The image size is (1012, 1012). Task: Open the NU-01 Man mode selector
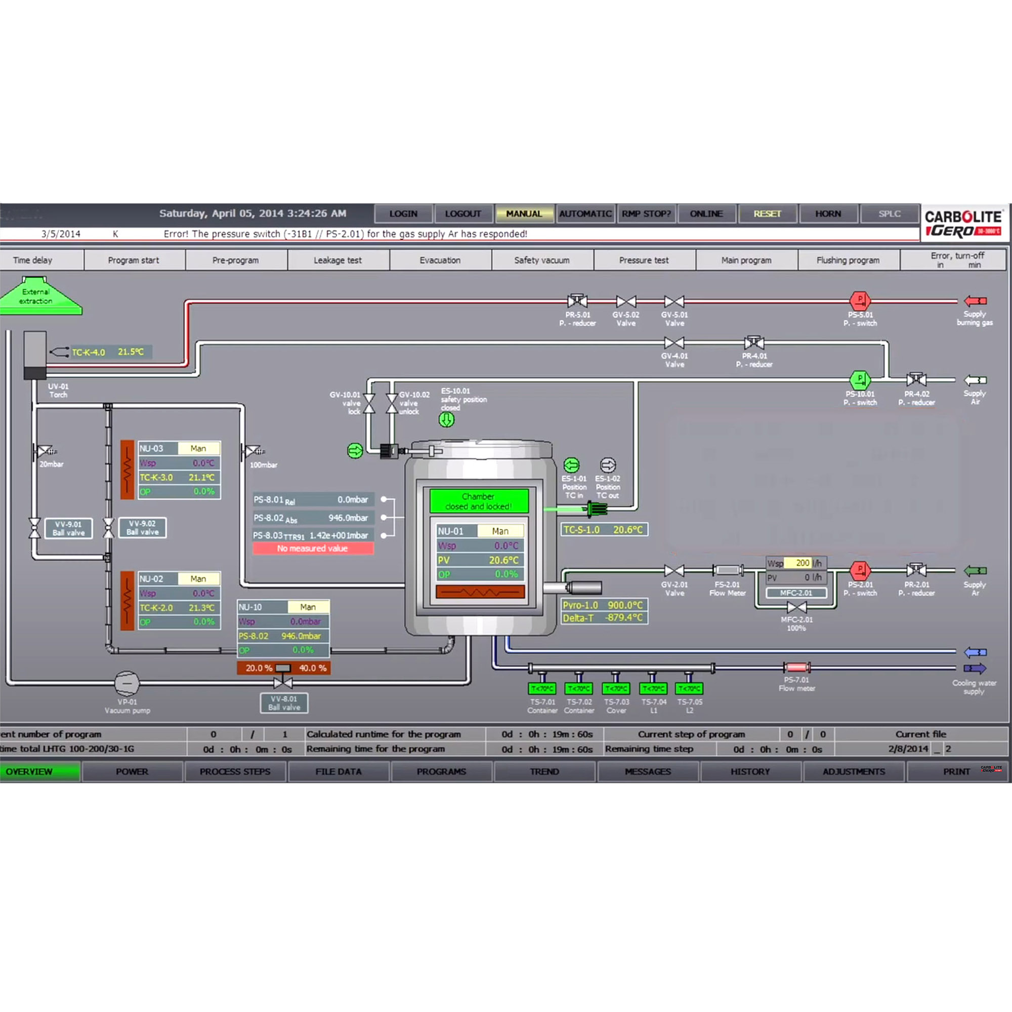pyautogui.click(x=500, y=531)
